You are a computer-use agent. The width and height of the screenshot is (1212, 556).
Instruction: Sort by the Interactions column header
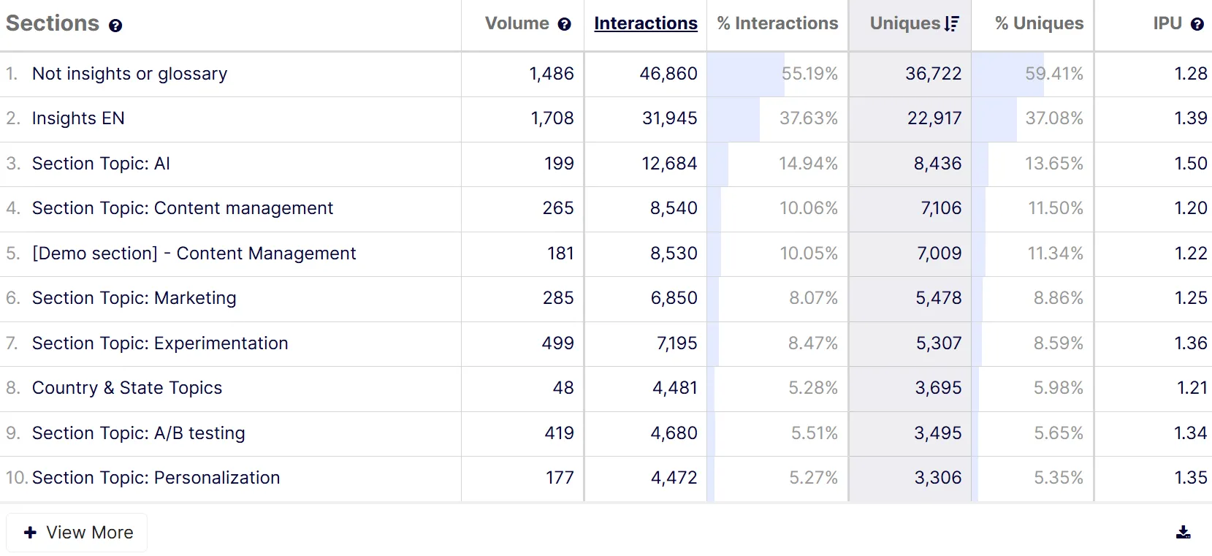pyautogui.click(x=646, y=23)
